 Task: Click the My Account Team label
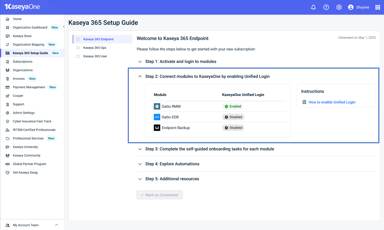tap(26, 225)
